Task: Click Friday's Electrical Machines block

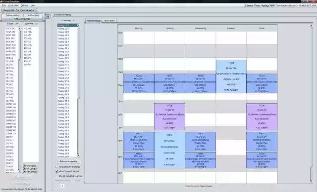Action: point(262,142)
